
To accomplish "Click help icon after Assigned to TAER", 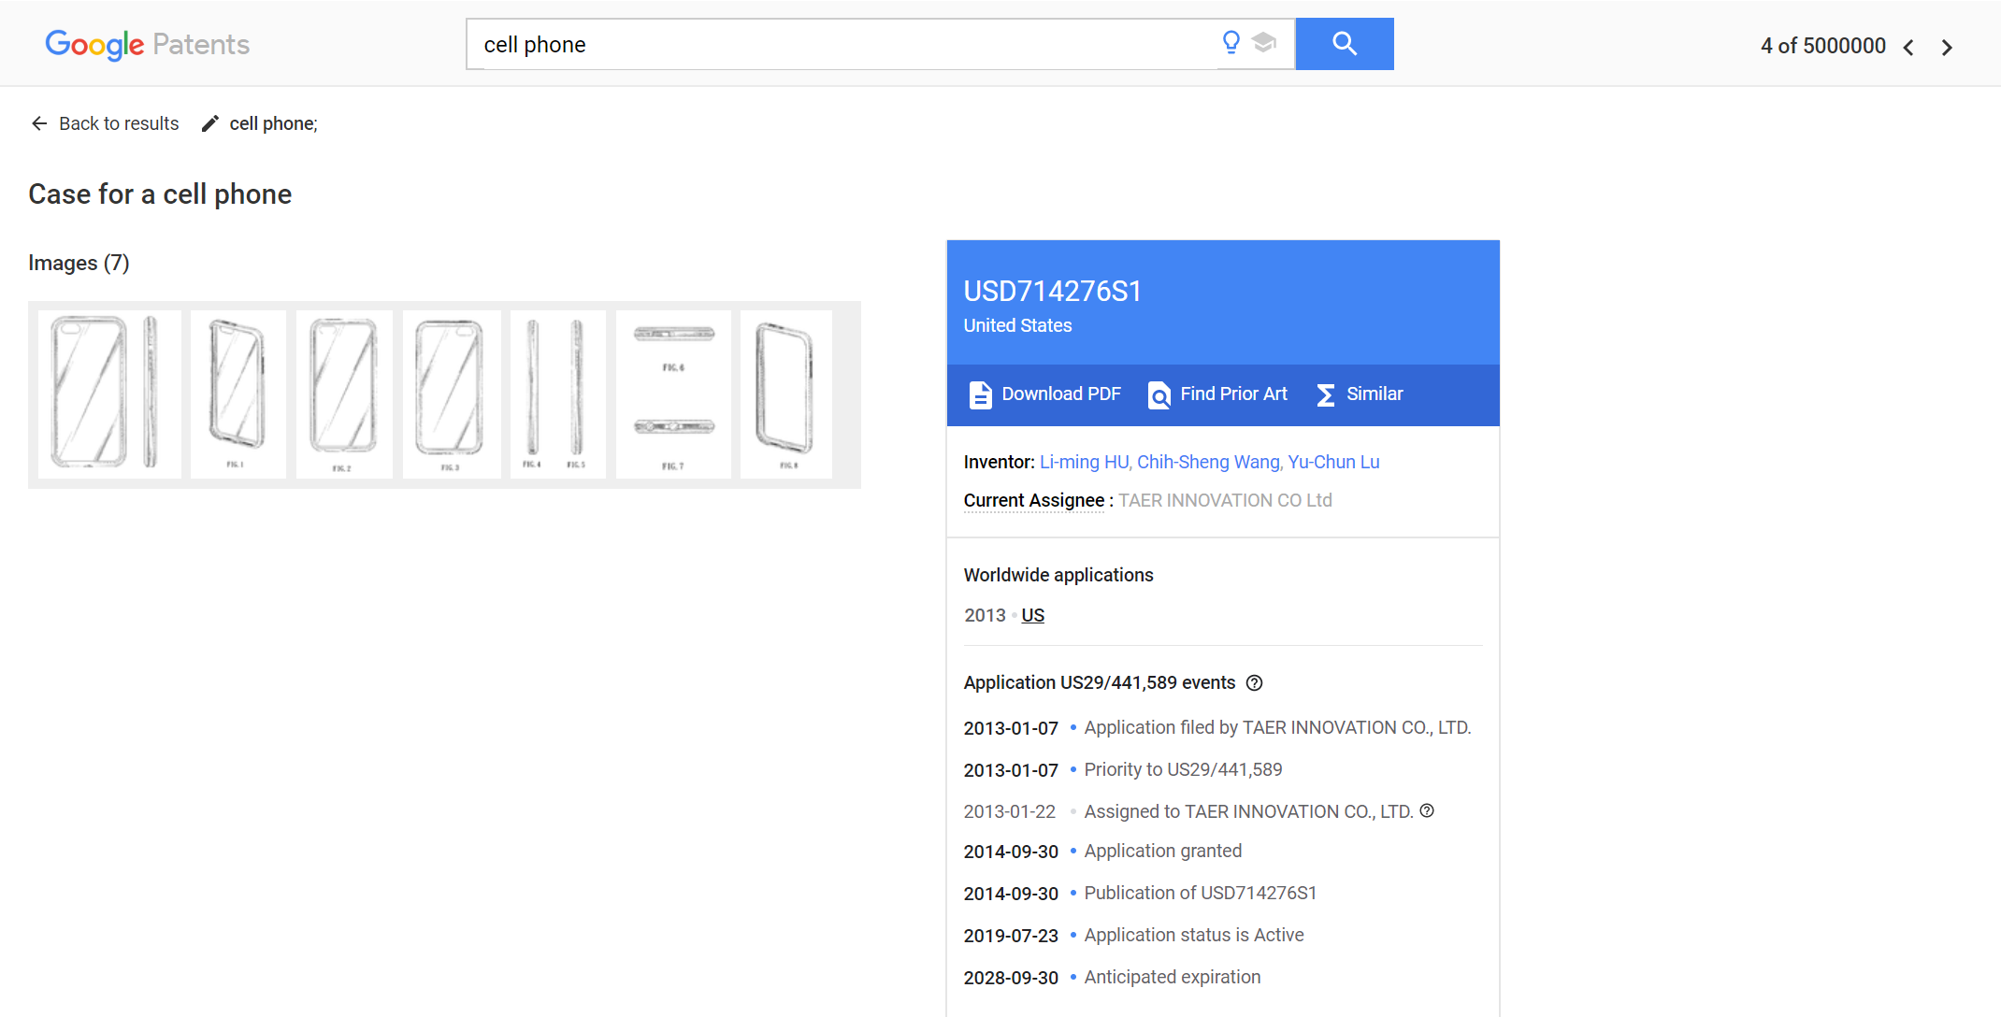I will pos(1427,810).
